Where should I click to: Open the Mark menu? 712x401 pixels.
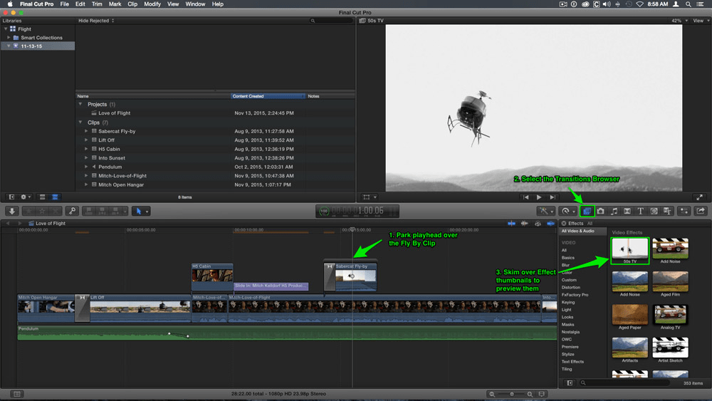(115, 4)
